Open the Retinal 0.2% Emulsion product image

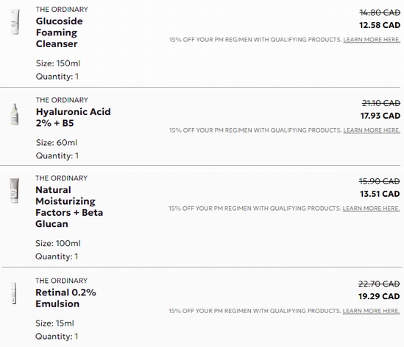click(x=14, y=293)
